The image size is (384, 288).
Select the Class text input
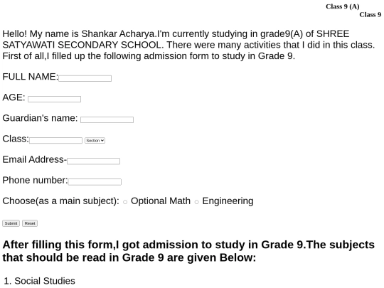(56, 140)
